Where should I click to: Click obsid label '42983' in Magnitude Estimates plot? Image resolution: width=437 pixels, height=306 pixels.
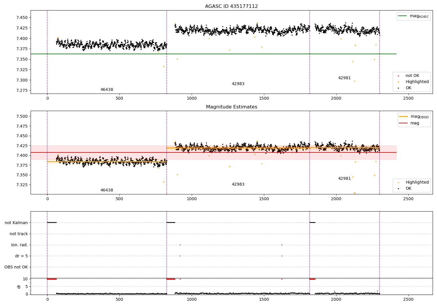coord(238,184)
